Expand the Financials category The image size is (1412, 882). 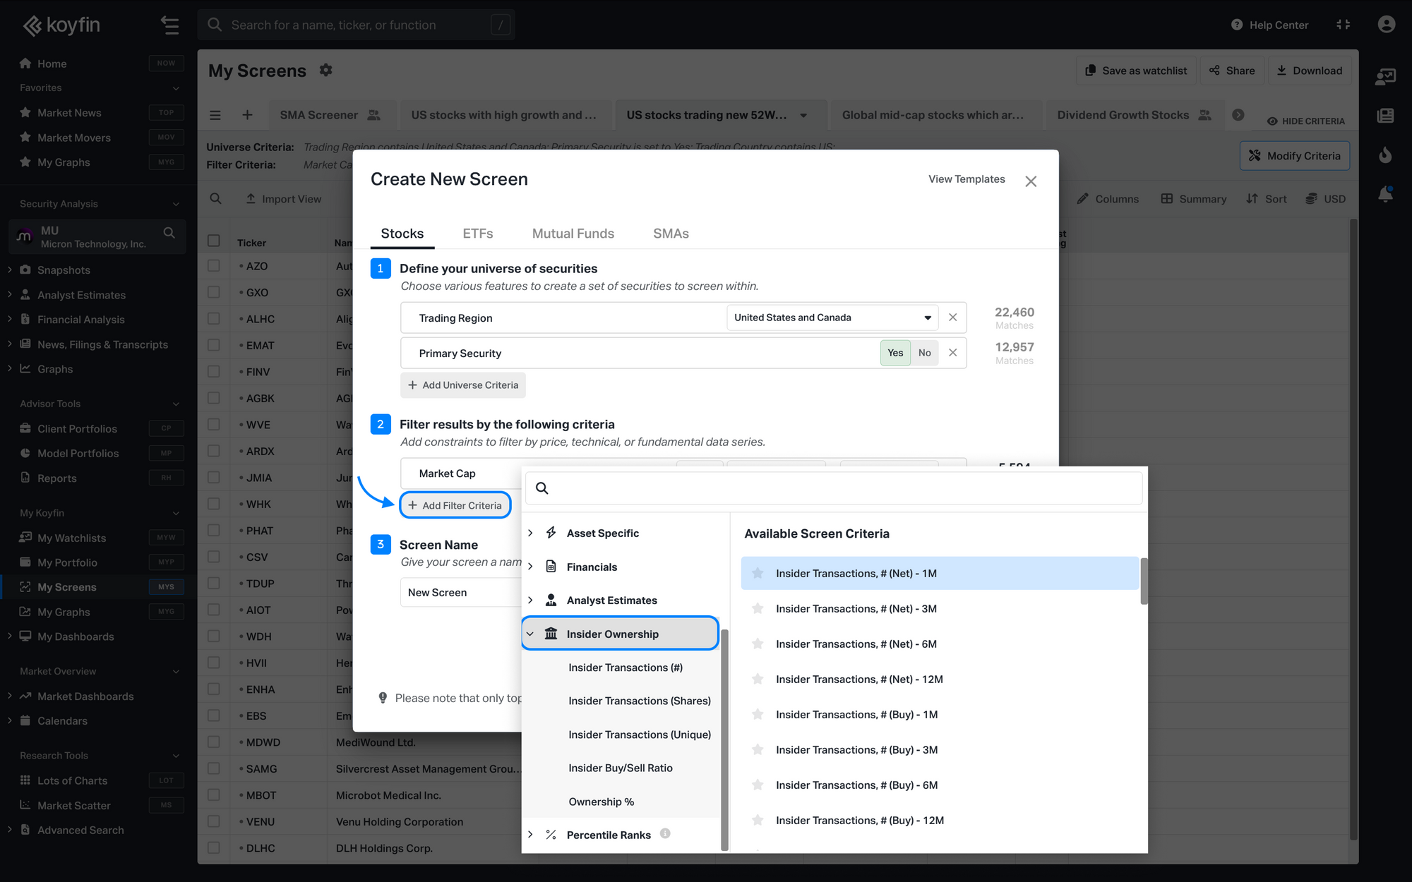point(530,567)
